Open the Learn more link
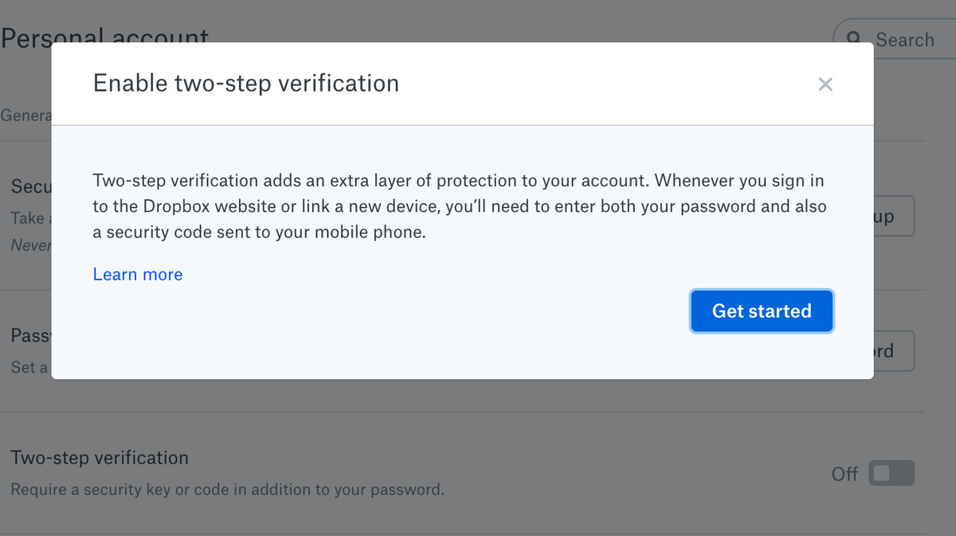956x536 pixels. [138, 275]
